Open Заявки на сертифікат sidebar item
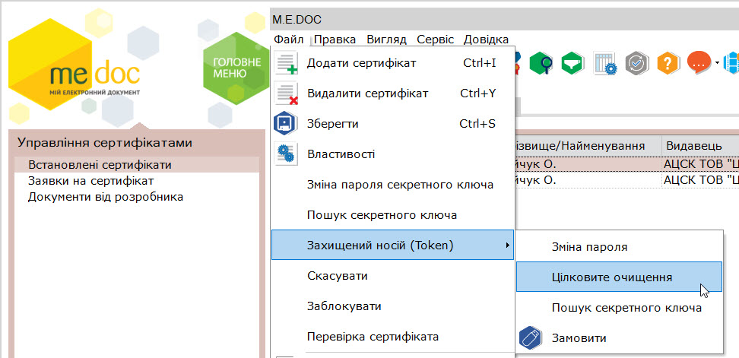The height and width of the screenshot is (358, 739). 137,181
